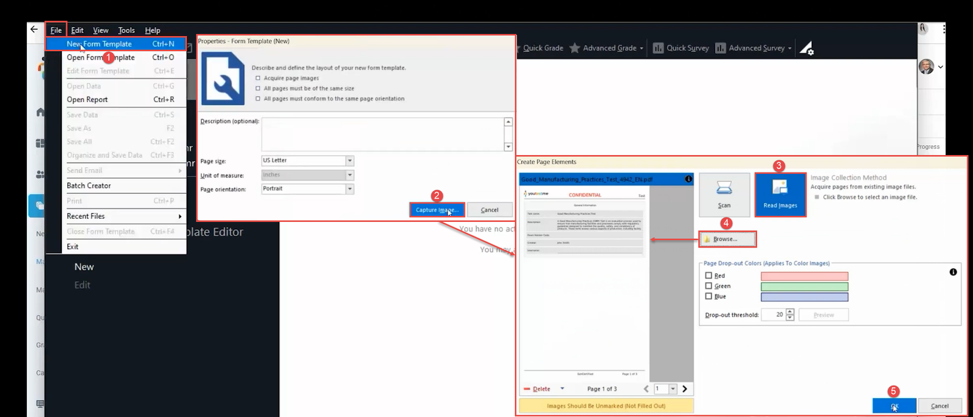Click the Browse... button
Viewport: 973px width, 417px height.
[727, 240]
